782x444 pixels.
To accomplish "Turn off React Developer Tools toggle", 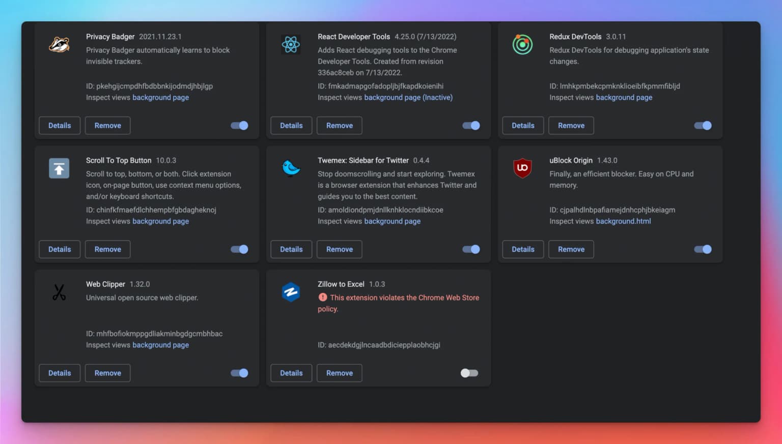I will pos(471,126).
